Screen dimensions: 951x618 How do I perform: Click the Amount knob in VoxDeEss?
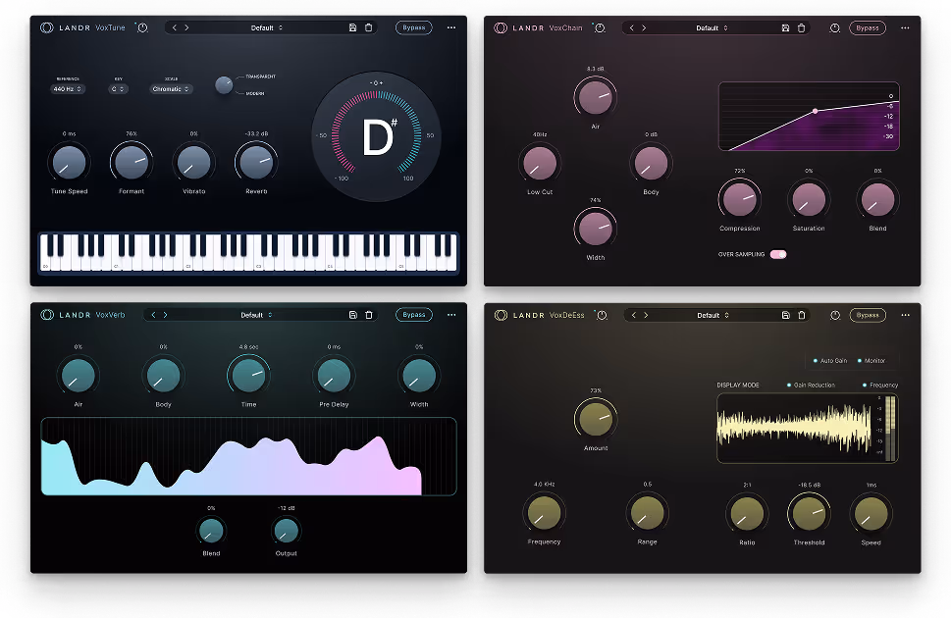click(x=596, y=419)
